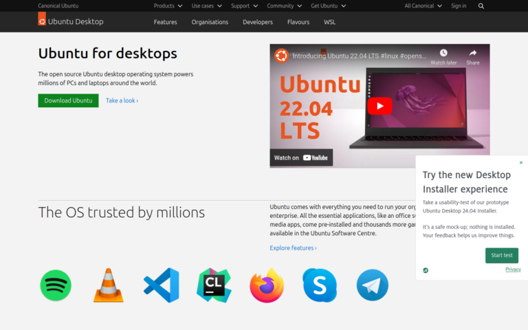Image resolution: width=528 pixels, height=330 pixels.
Task: Click the 'Ubuntu for desktops' heading
Action: click(x=107, y=53)
